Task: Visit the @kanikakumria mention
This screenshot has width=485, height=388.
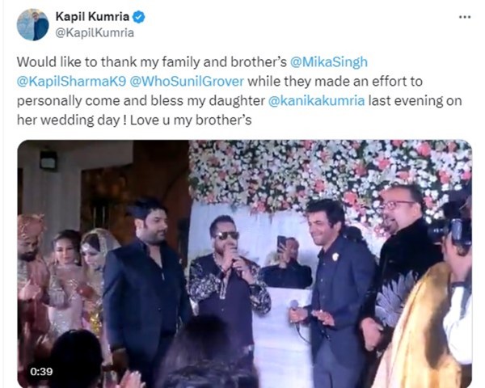Action: coord(316,101)
